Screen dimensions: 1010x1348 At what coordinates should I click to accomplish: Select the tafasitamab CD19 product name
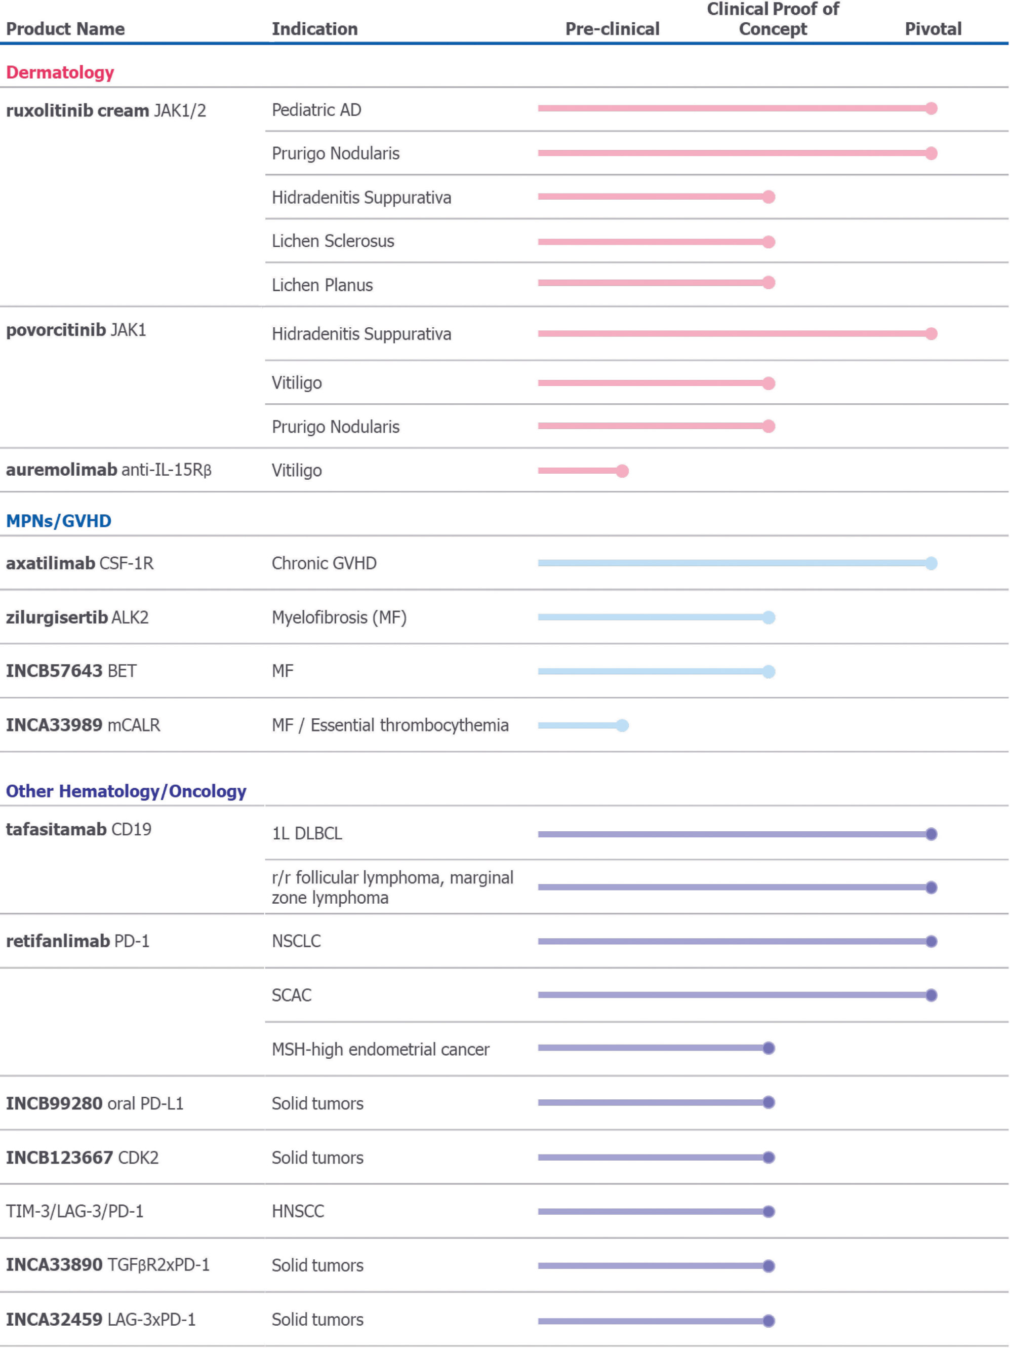tap(78, 829)
